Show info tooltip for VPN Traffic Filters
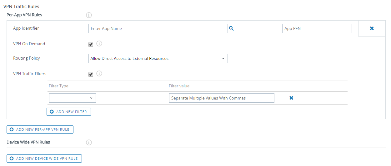Image resolution: width=391 pixels, height=166 pixels. pyautogui.click(x=99, y=74)
